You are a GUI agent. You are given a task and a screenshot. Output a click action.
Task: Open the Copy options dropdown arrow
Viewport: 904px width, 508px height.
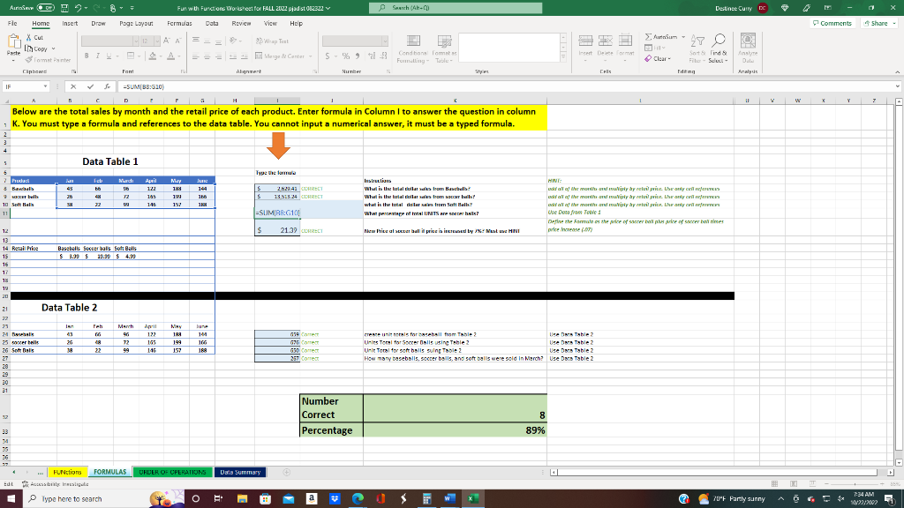pos(54,49)
